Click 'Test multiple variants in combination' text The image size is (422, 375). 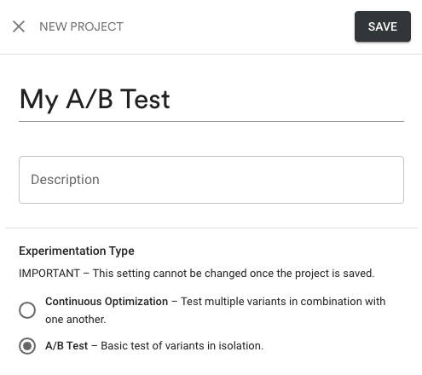pyautogui.click(x=271, y=302)
